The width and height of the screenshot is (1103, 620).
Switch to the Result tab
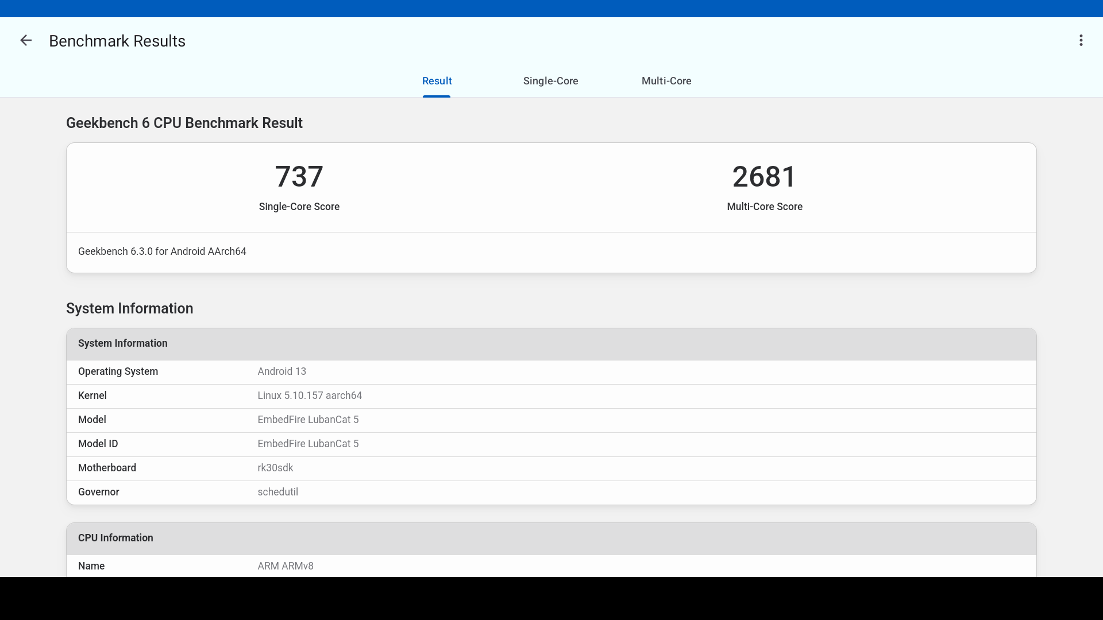click(x=437, y=81)
